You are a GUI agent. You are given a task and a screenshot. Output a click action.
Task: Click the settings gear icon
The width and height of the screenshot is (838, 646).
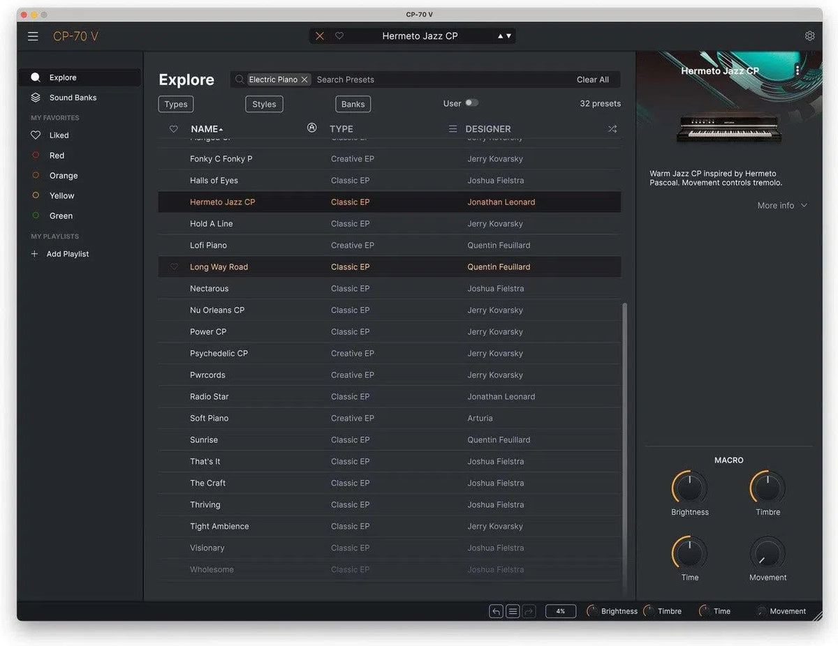pyautogui.click(x=809, y=36)
